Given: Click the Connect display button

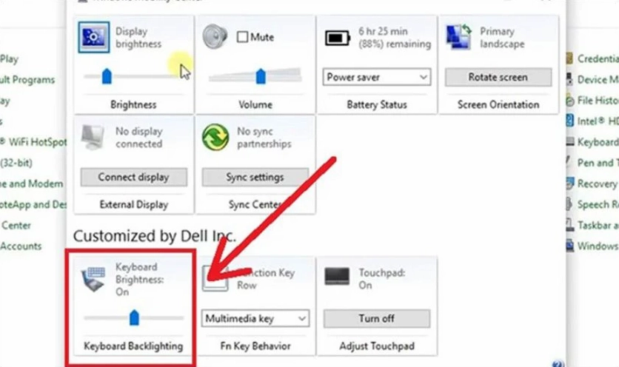Looking at the screenshot, I should (x=134, y=177).
